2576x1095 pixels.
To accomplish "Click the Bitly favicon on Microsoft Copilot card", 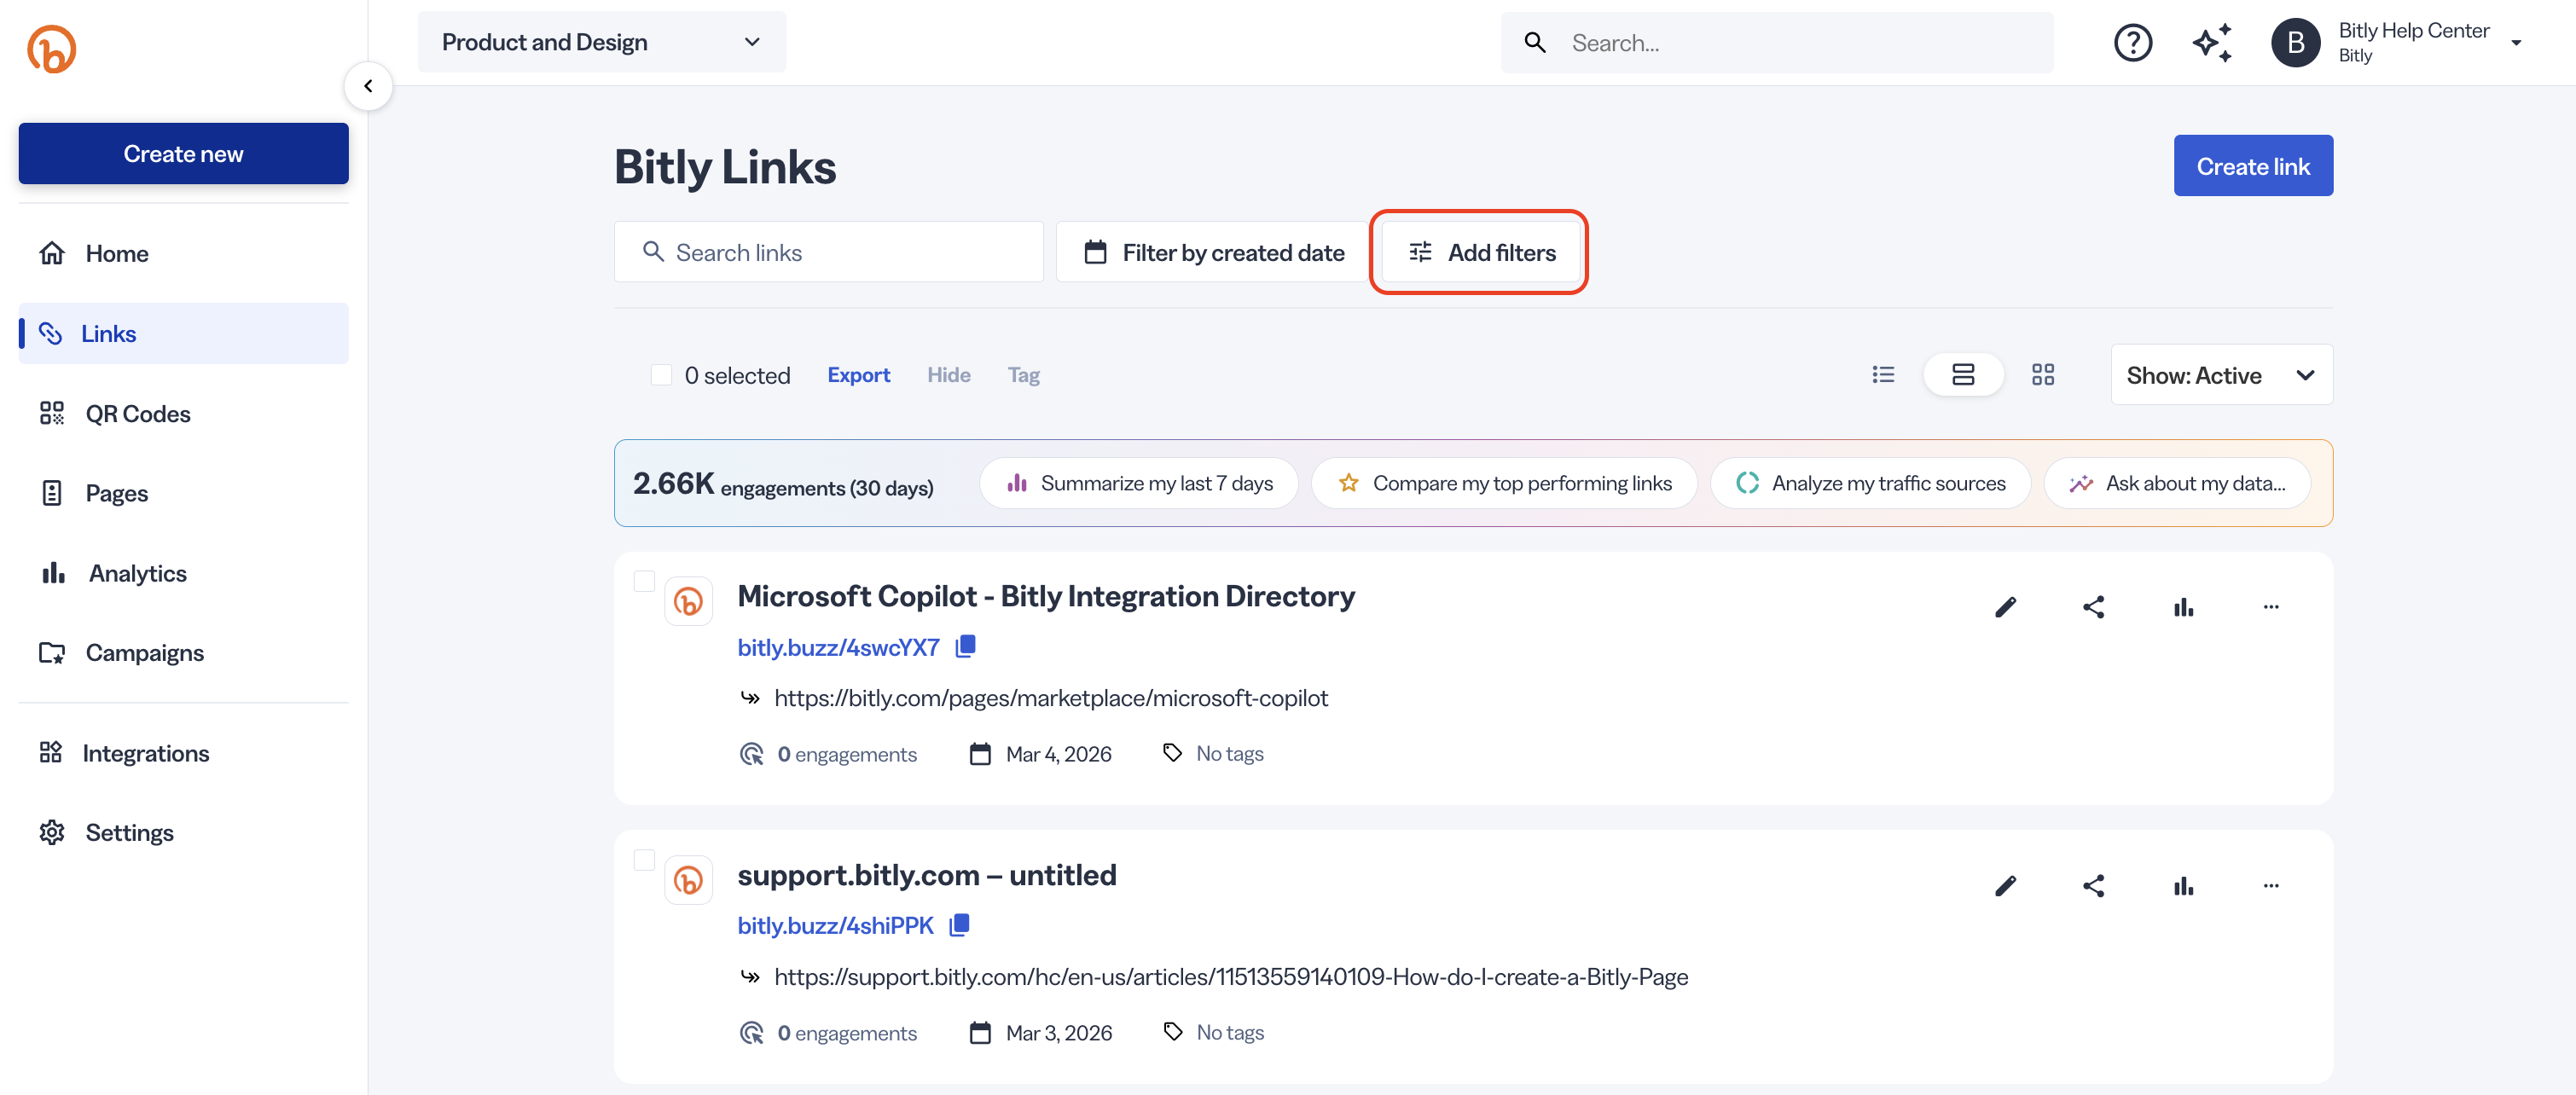I will click(x=688, y=601).
